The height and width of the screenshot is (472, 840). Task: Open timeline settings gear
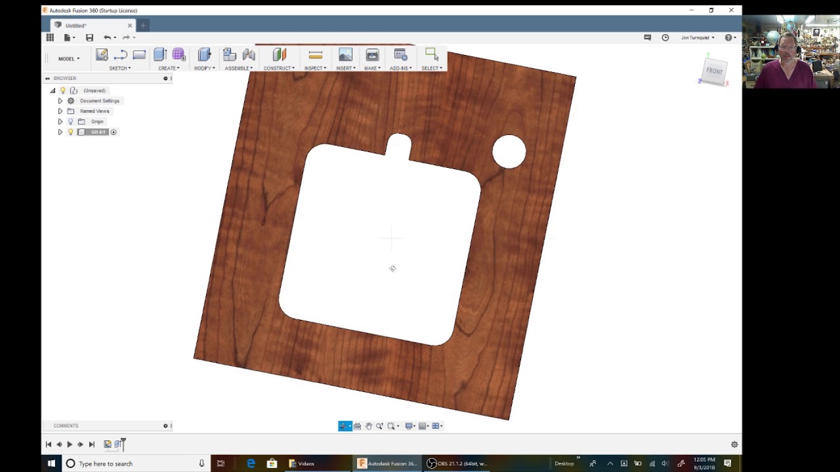pyautogui.click(x=734, y=444)
